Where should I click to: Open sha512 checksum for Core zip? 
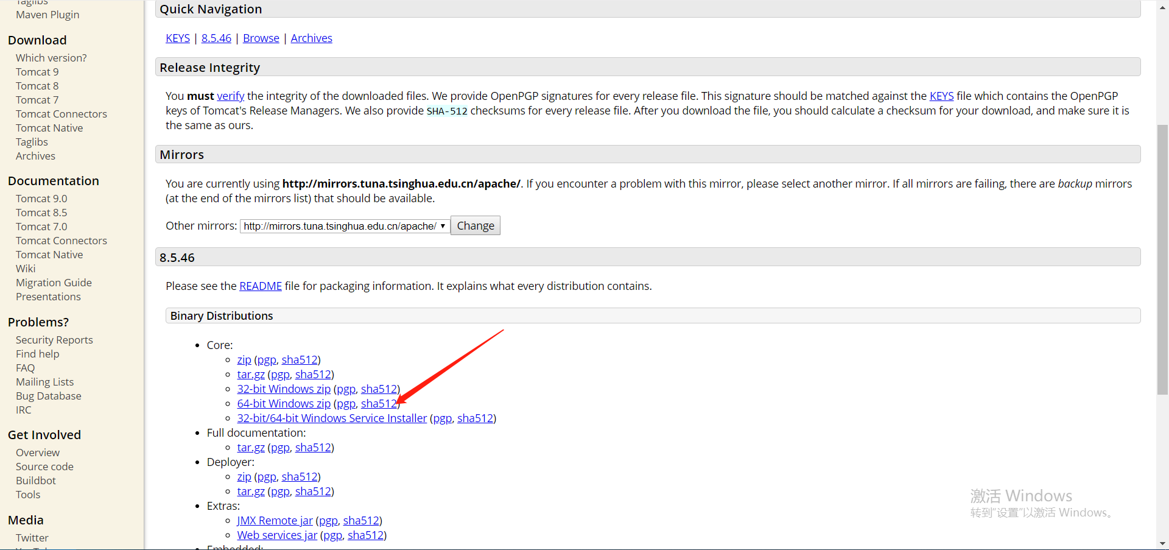coord(300,360)
